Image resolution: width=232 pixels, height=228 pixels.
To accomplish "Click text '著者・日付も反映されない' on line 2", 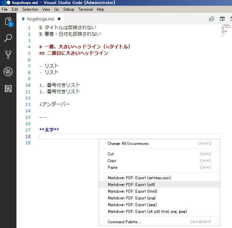I will click(73, 34).
